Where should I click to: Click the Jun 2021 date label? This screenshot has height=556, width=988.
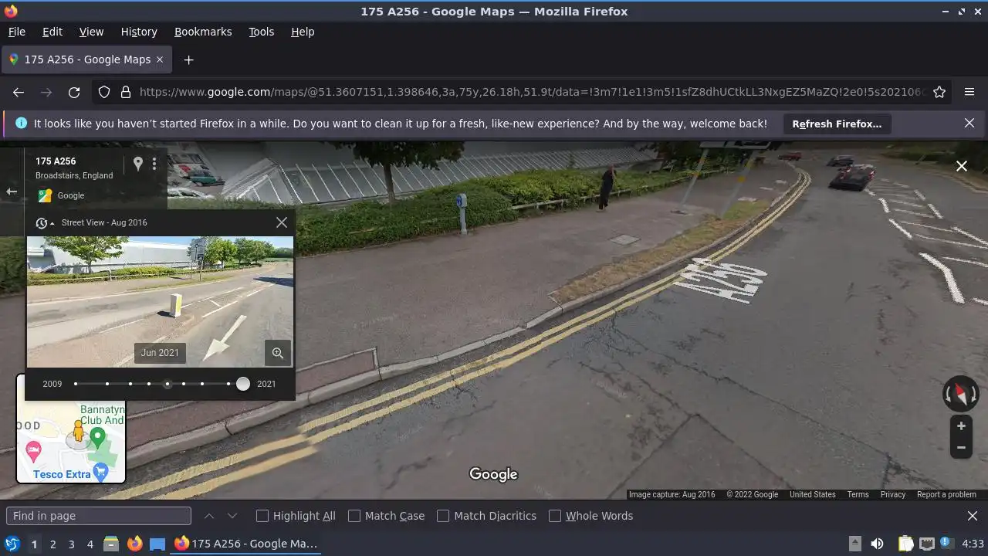tap(160, 353)
